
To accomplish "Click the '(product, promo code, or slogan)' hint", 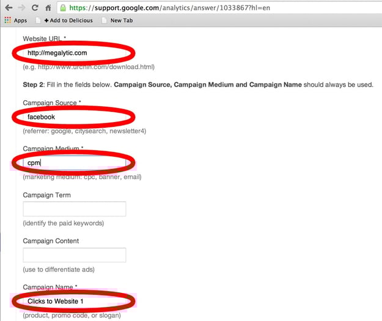I will click(72, 315).
